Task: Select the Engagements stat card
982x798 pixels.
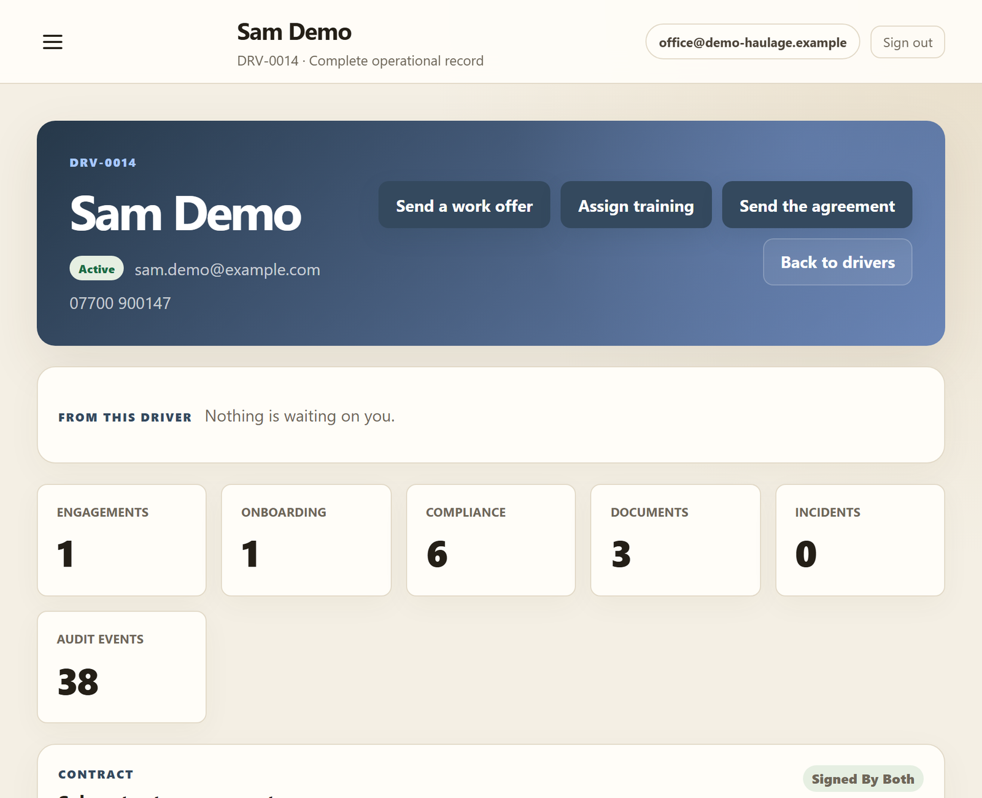Action: (x=122, y=540)
